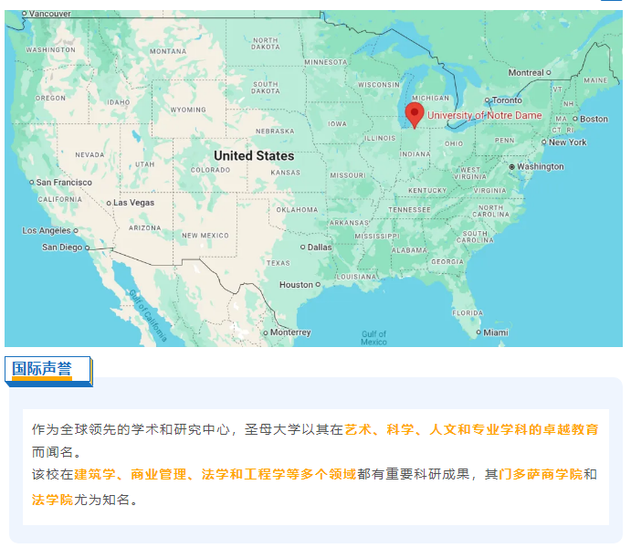This screenshot has height=548, width=631.
Task: Click the orange 法学院 text
Action: 53,500
